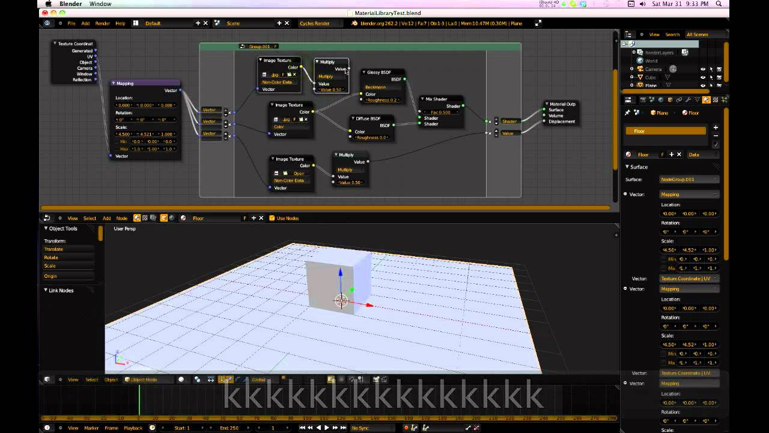Expand RenderLayers in outliner
769x433 pixels.
pyautogui.click(x=634, y=52)
